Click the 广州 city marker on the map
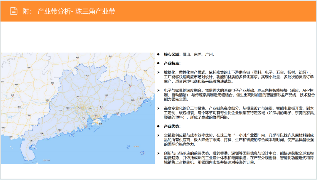Image resolution: width=317 pixels, height=180 pixels. (x=79, y=108)
